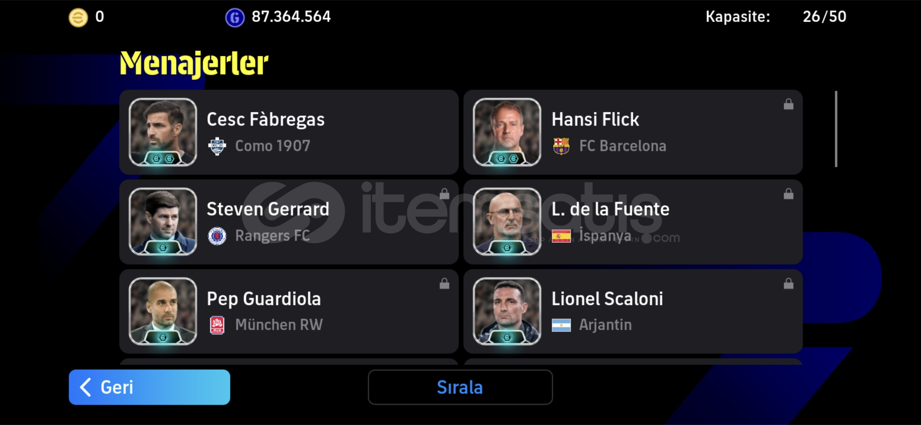Toggle the lock on Steven Gerrard card
The height and width of the screenshot is (425, 921).
pos(444,194)
